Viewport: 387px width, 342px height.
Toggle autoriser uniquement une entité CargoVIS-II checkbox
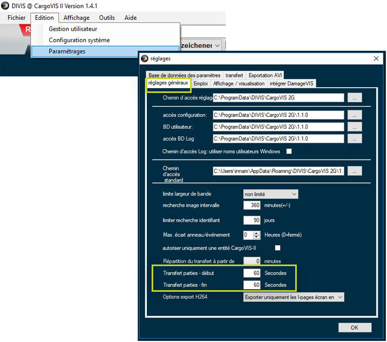click(278, 248)
